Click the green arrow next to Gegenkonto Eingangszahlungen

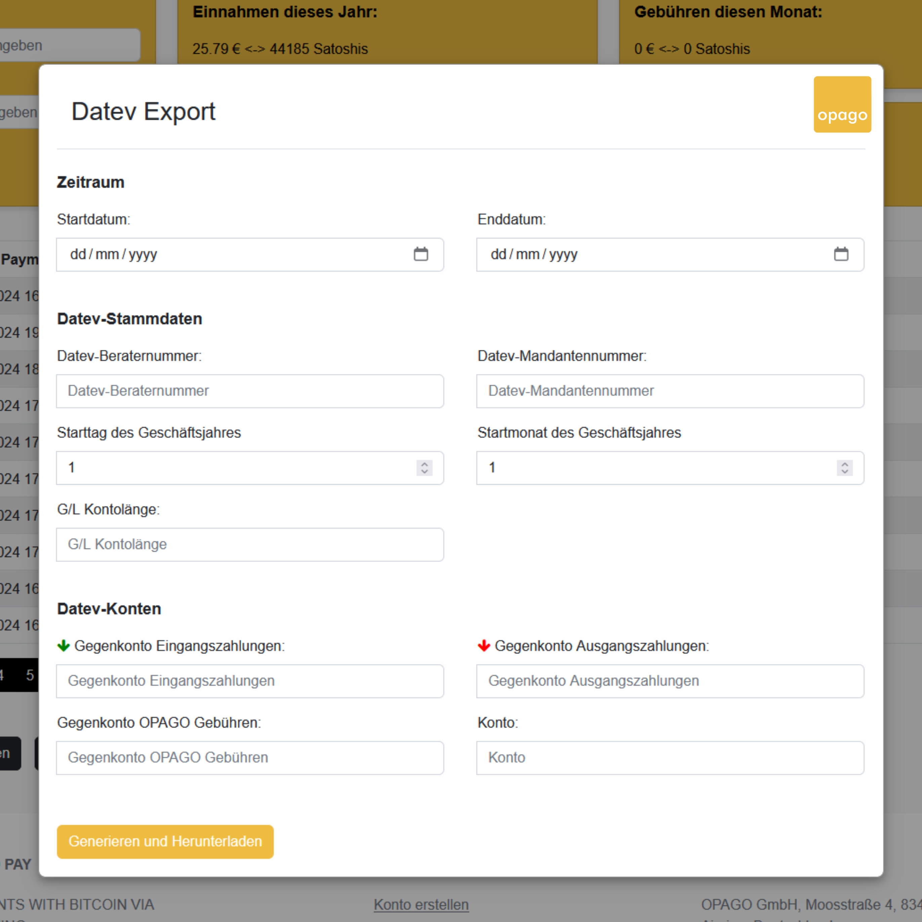pyautogui.click(x=64, y=646)
